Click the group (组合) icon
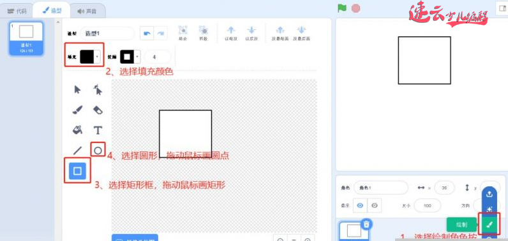Image resolution: width=508 pixels, height=241 pixels. 183,31
